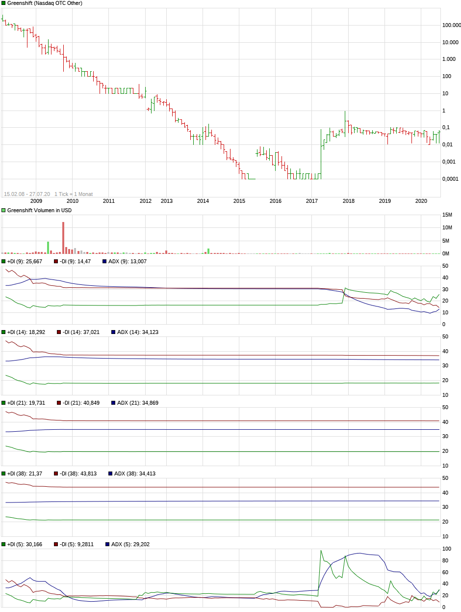The height and width of the screenshot is (612, 461).
Task: Click the 2010 year label on the time axis
Action: [x=72, y=201]
